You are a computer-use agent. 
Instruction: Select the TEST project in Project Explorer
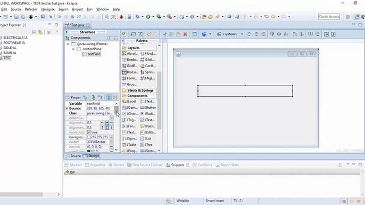(7, 58)
